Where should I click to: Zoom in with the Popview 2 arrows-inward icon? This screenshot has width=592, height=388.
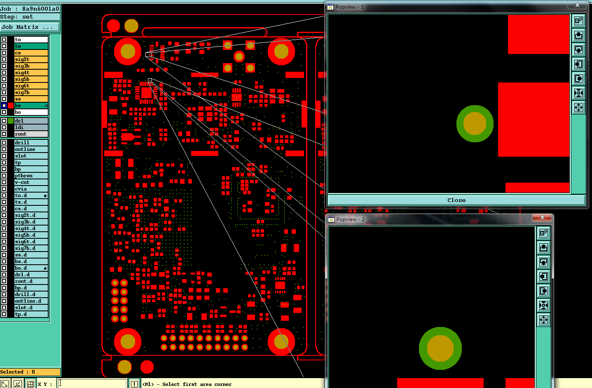tap(543, 305)
